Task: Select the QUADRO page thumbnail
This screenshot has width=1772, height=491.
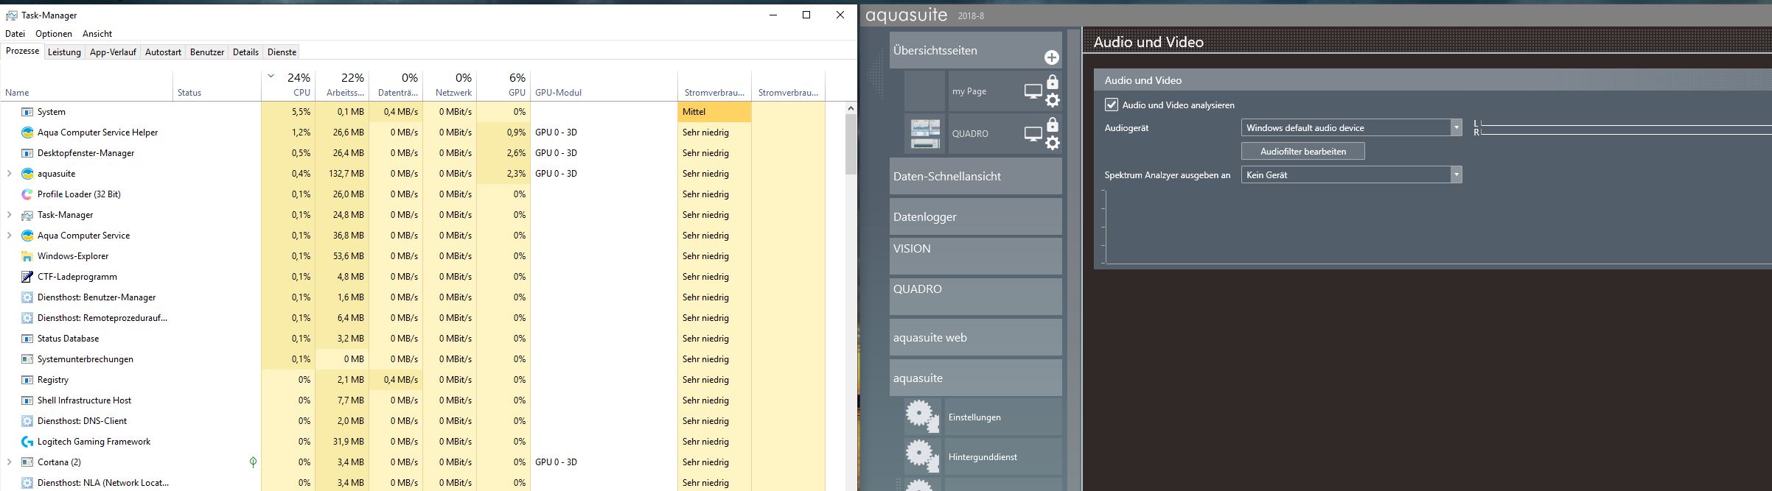Action: (925, 134)
